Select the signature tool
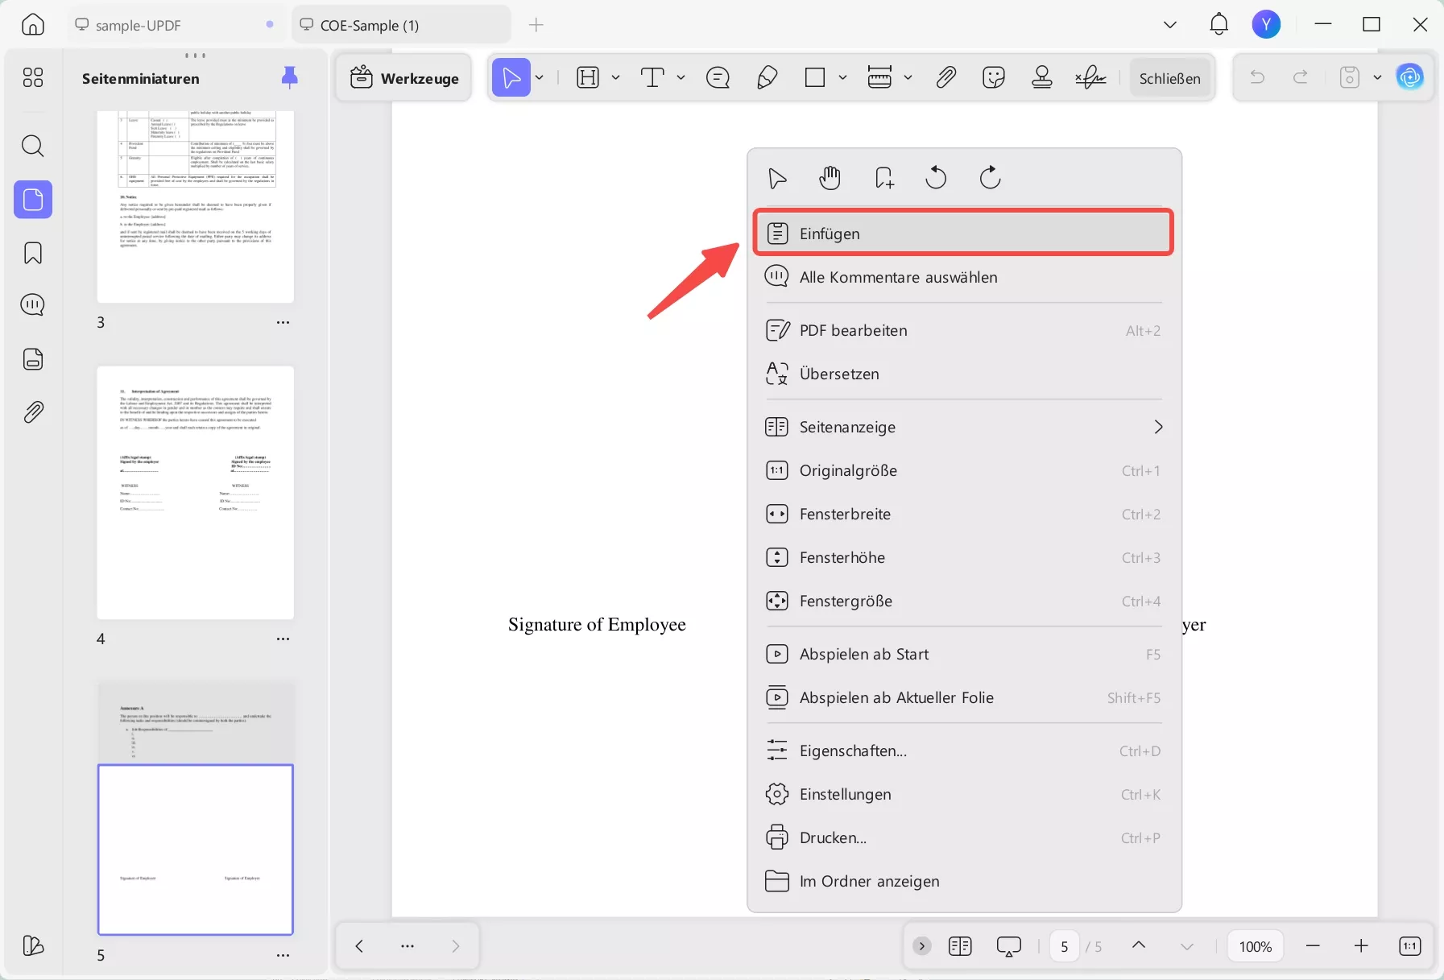Viewport: 1444px width, 980px height. (x=1090, y=77)
